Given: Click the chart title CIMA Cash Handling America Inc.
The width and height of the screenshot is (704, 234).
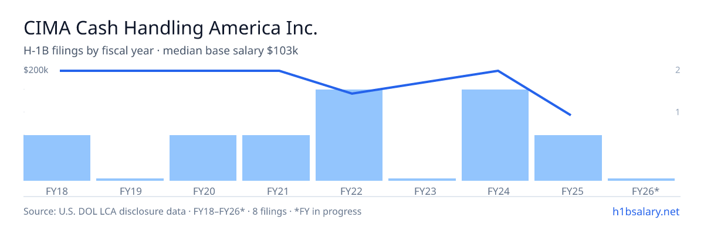Looking at the screenshot, I should click(171, 28).
